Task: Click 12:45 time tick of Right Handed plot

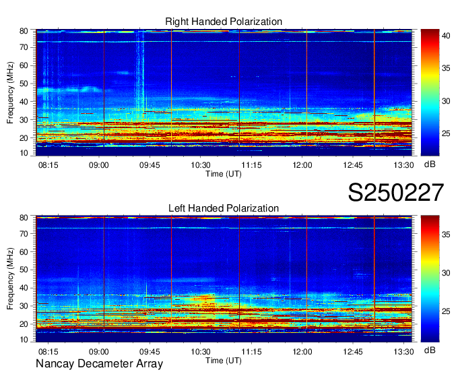Action: coord(353,165)
